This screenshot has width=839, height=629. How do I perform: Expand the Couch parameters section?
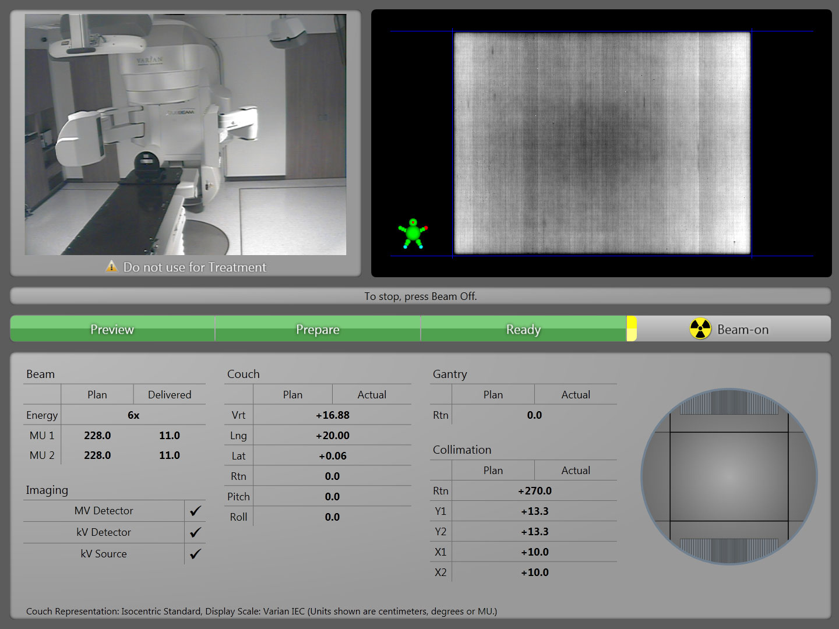pyautogui.click(x=242, y=374)
